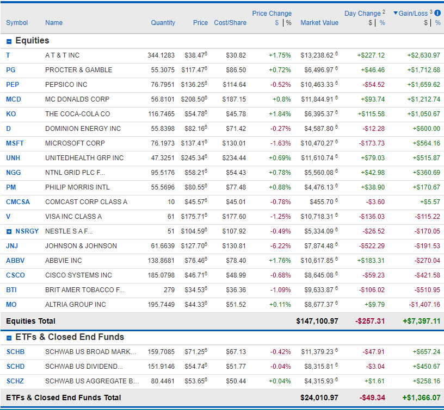Open the PEP symbol link
The image size is (444, 410).
(x=13, y=85)
